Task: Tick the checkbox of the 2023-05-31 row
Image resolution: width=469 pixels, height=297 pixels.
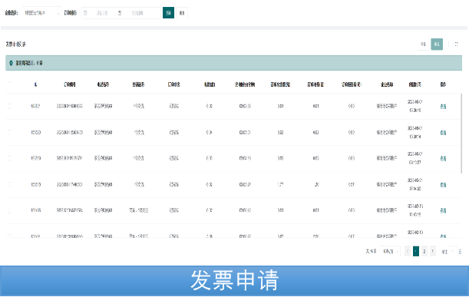Action: pyautogui.click(x=9, y=184)
